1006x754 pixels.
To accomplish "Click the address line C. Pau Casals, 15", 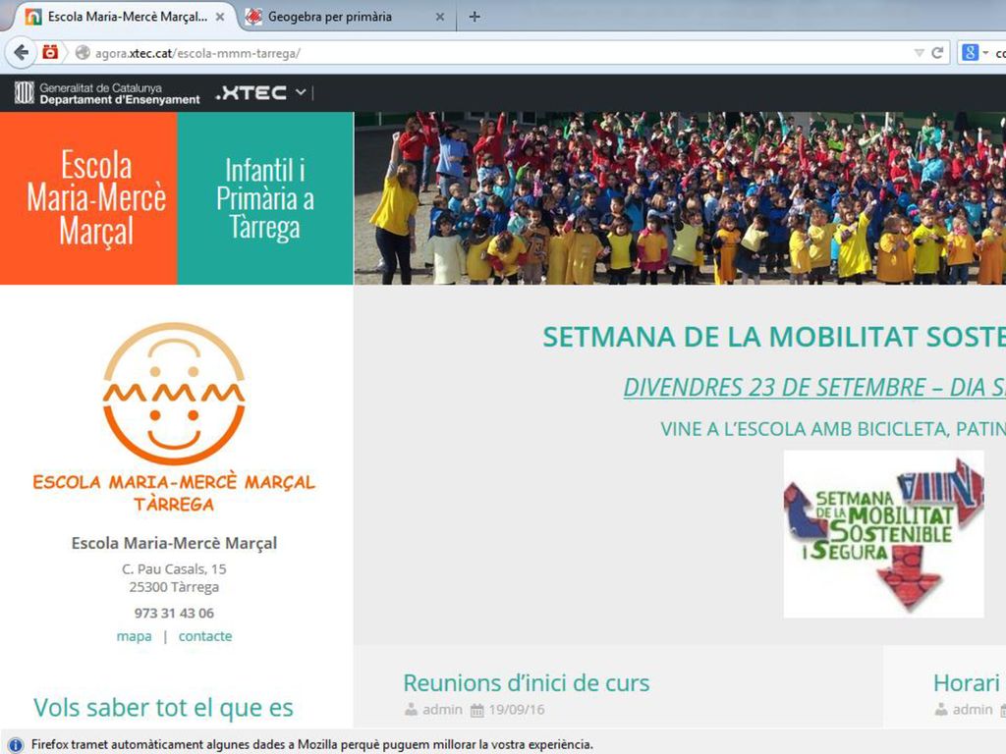I will (x=174, y=568).
